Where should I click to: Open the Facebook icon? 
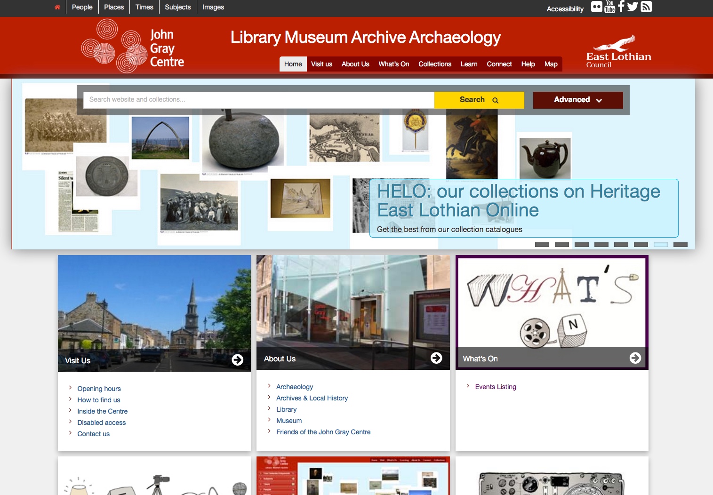coord(621,7)
